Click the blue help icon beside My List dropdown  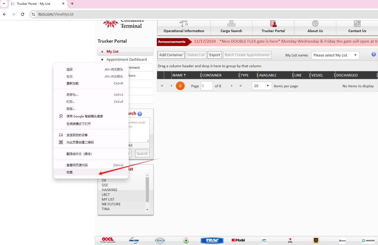374,54
